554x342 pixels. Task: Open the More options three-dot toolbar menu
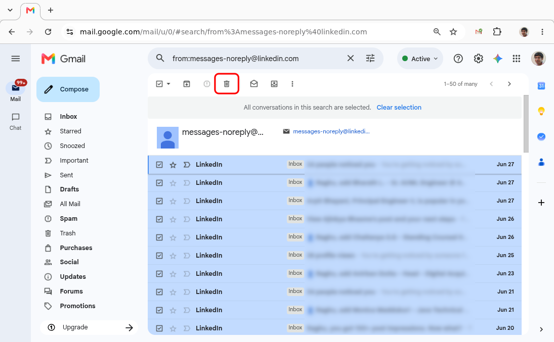pyautogui.click(x=292, y=84)
